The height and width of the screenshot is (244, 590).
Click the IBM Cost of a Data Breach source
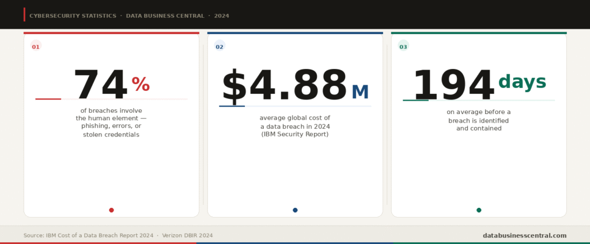(88, 235)
